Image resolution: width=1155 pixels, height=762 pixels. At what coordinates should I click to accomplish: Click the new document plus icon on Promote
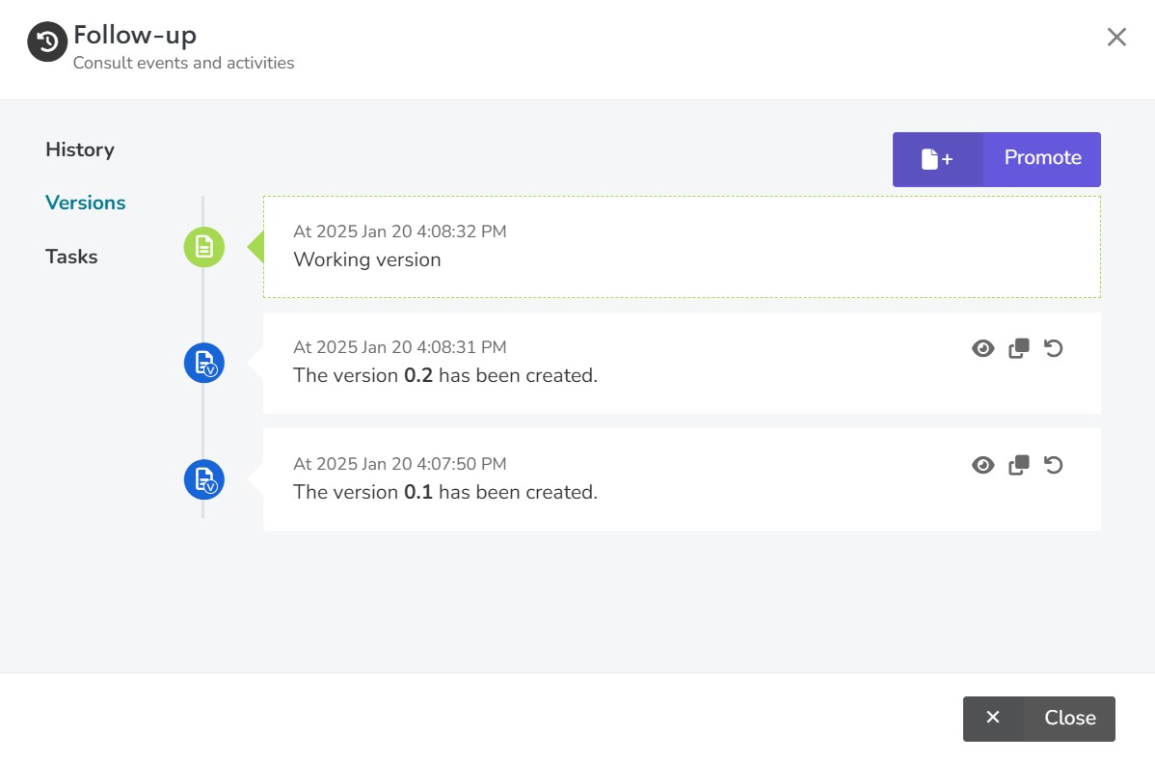pos(937,159)
